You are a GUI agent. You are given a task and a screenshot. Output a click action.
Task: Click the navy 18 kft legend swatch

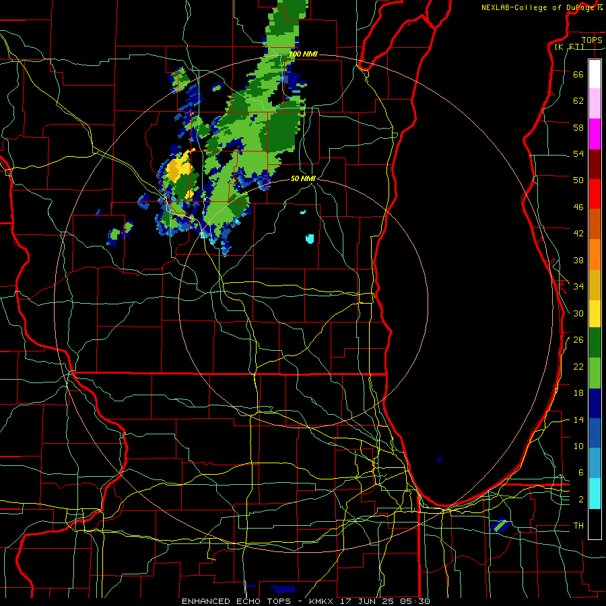click(595, 403)
